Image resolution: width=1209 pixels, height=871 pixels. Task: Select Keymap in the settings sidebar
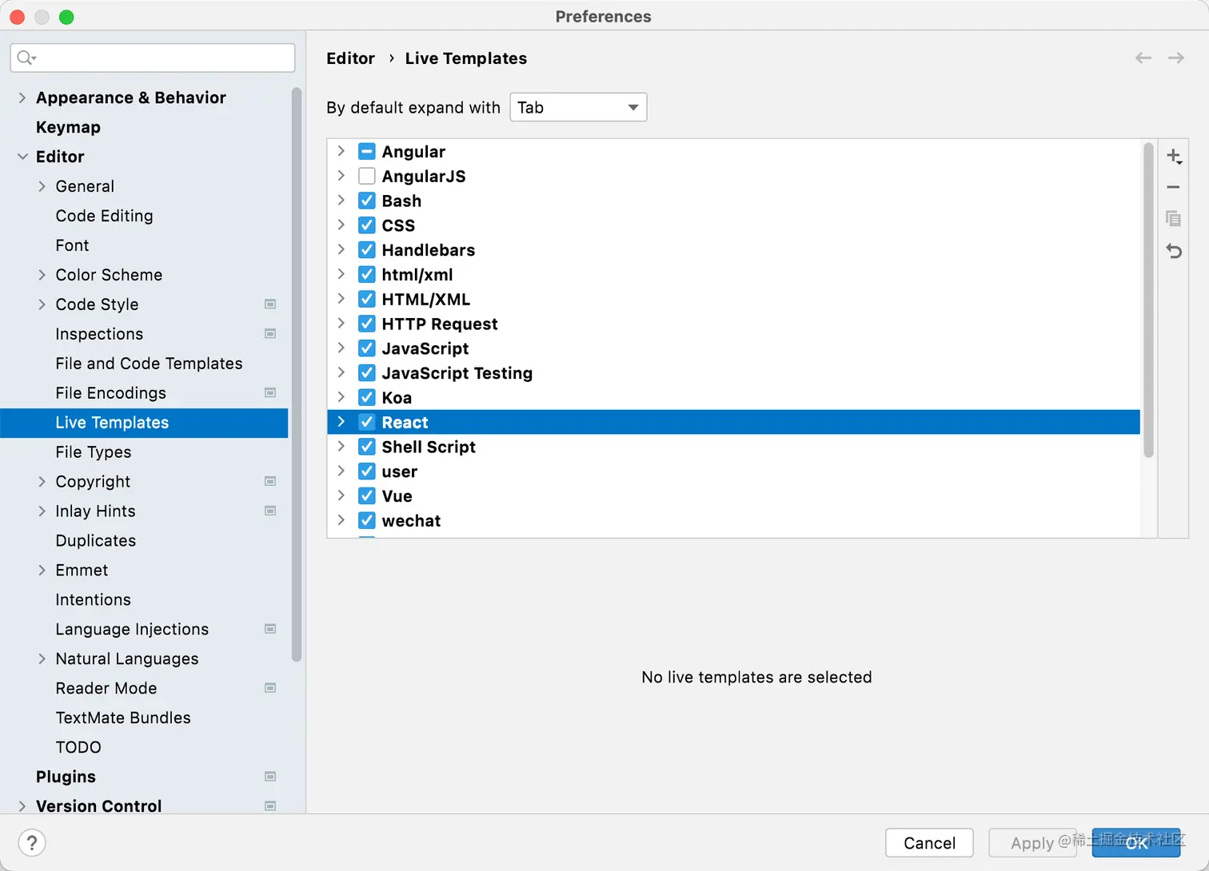[x=68, y=127]
